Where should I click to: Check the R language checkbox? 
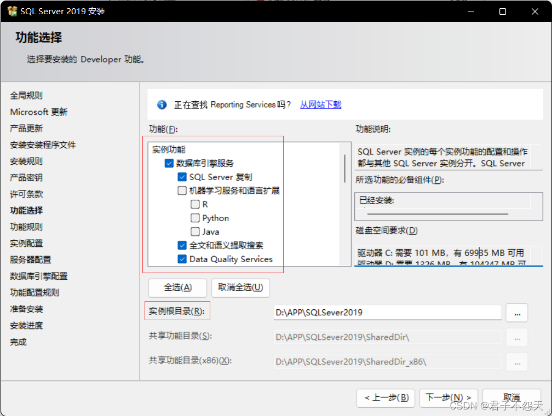(195, 204)
